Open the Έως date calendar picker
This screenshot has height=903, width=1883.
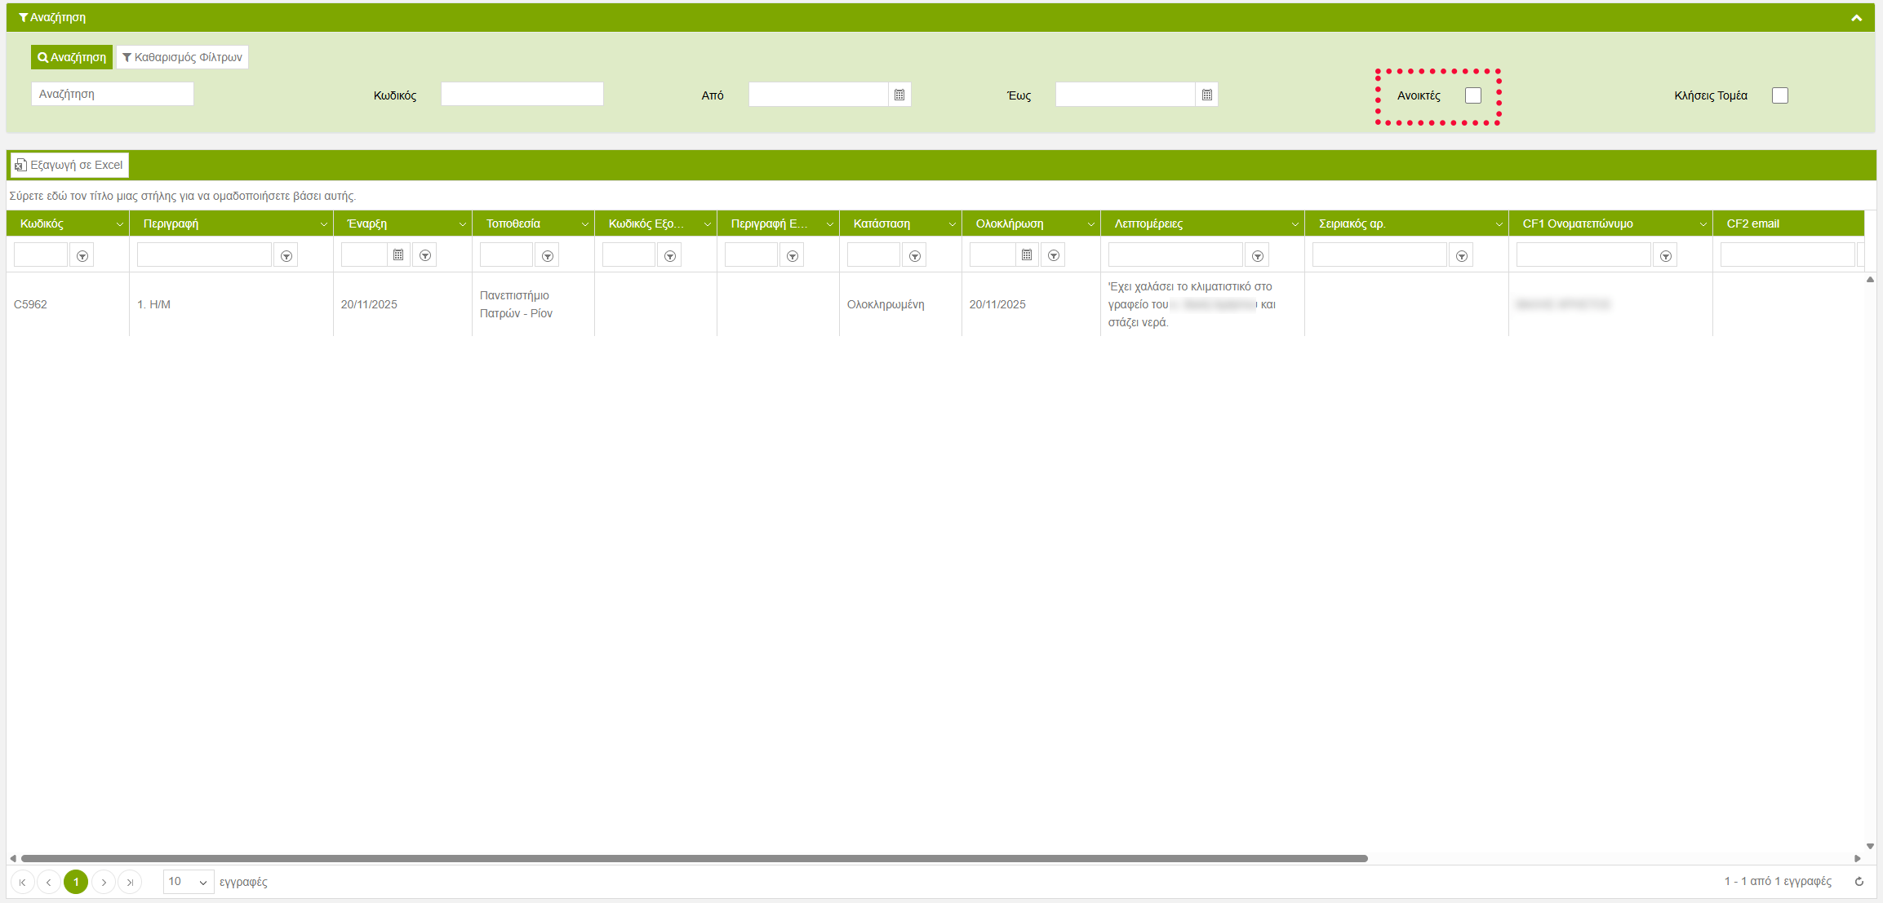pyautogui.click(x=1206, y=95)
